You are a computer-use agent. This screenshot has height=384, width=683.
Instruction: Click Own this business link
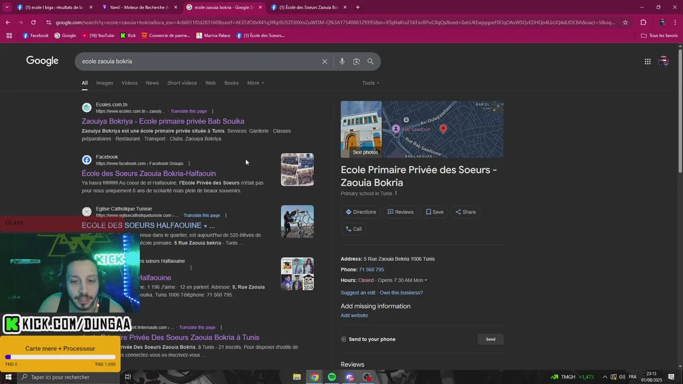[401, 293]
